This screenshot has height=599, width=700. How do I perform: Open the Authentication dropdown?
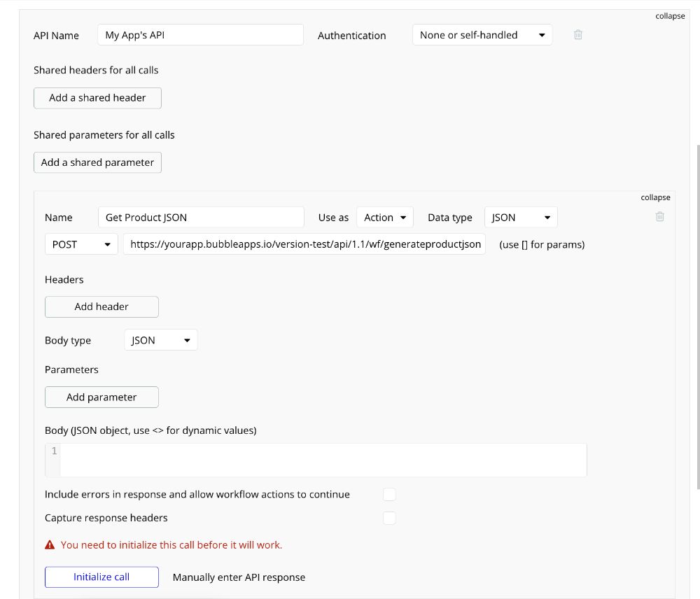click(482, 35)
